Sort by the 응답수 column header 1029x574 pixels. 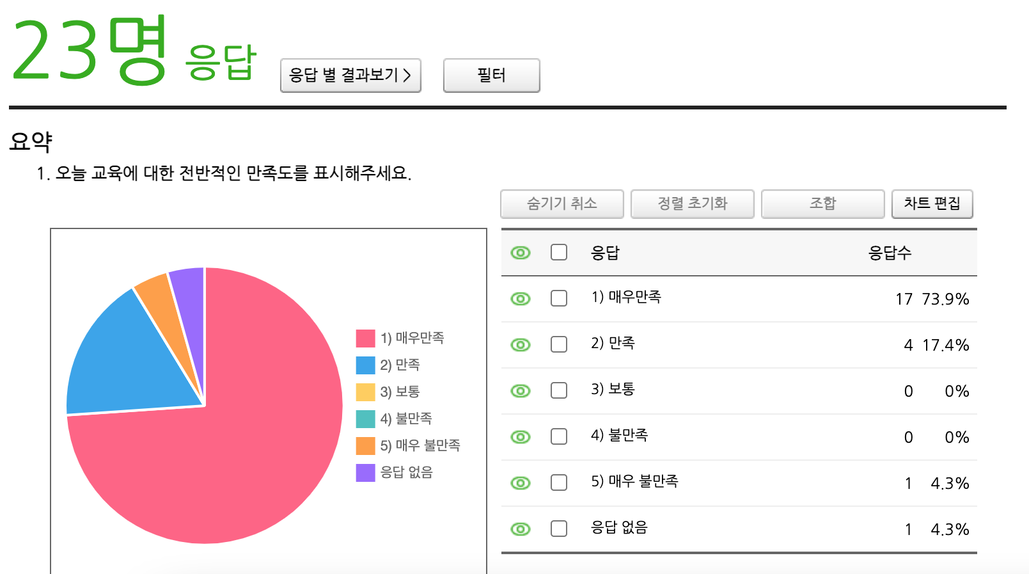889,253
